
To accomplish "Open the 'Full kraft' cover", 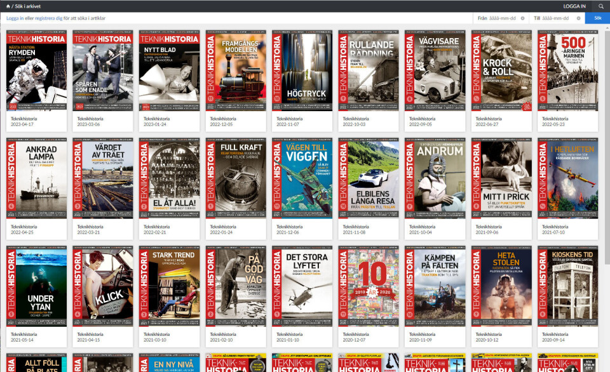I will point(236,178).
